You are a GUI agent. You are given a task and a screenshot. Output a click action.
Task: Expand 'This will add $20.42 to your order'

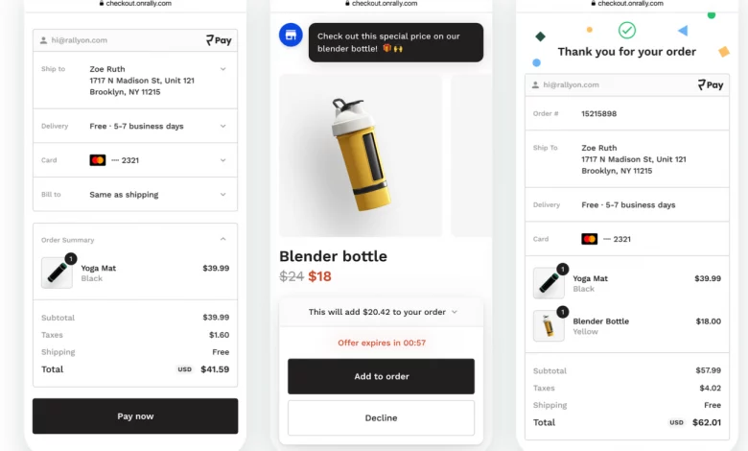pos(381,312)
